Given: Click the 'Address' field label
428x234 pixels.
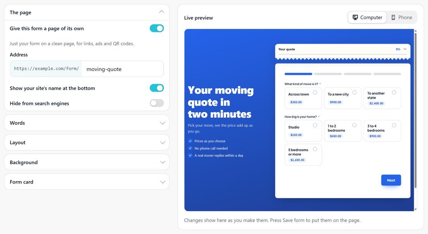Looking at the screenshot, I should (x=19, y=54).
